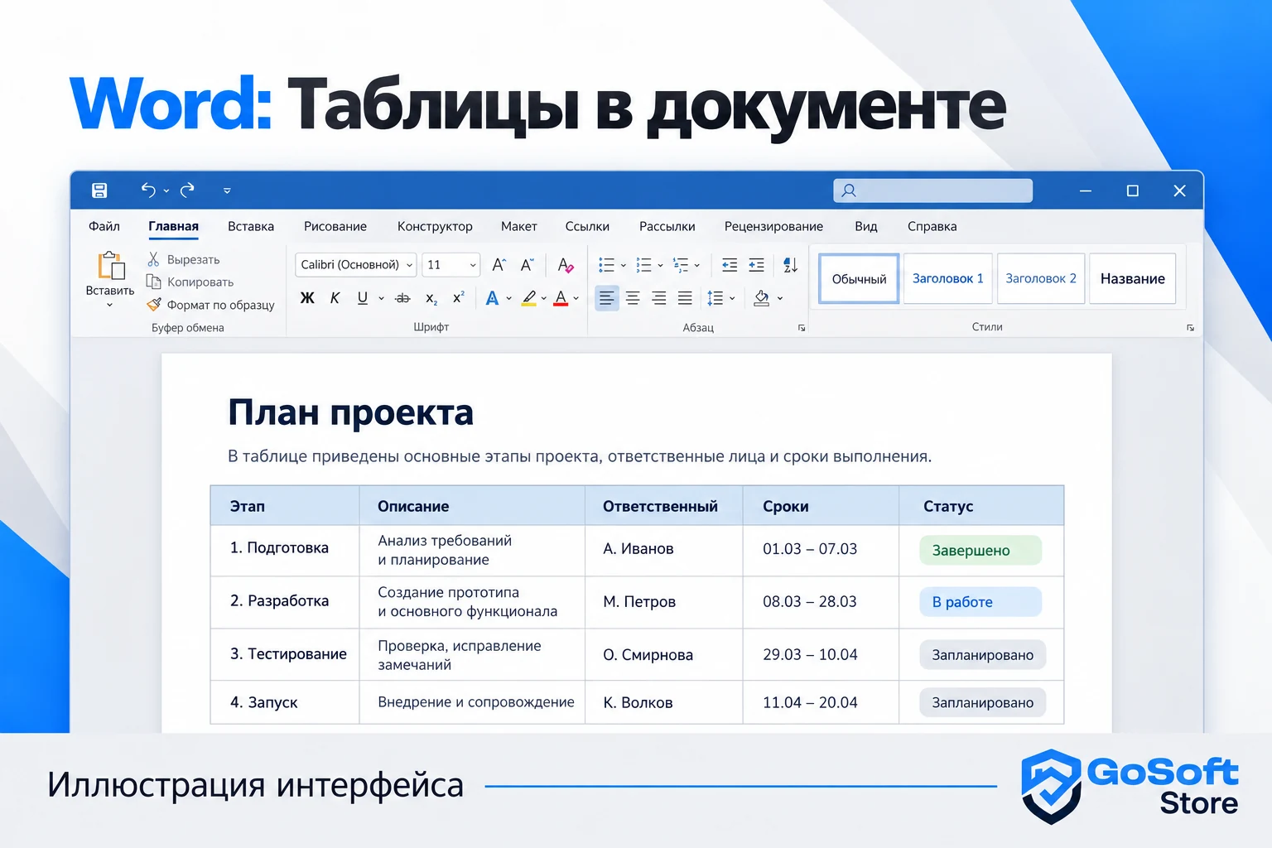Screen dimensions: 1272x848
Task: Go to the Рецензирование tab
Action: (773, 226)
